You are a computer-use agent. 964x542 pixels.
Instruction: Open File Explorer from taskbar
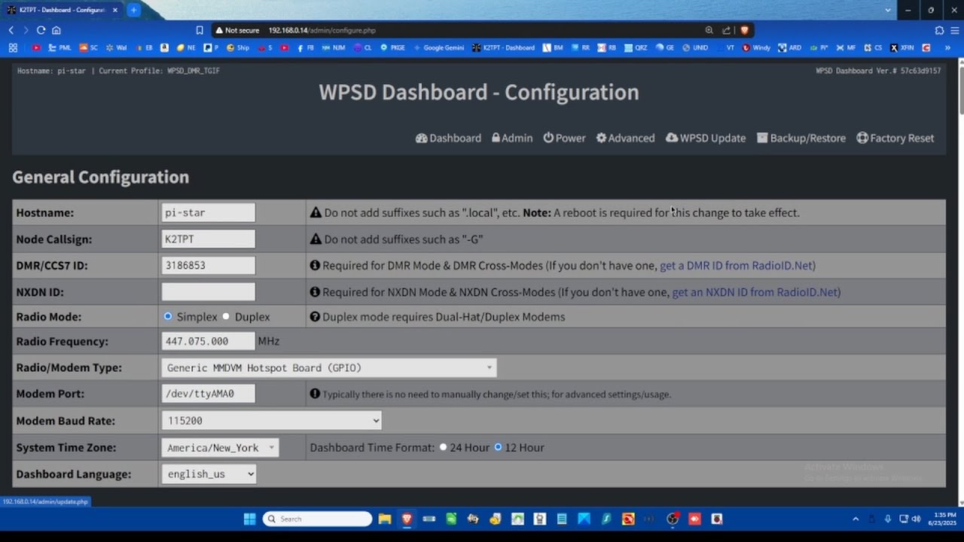point(385,519)
